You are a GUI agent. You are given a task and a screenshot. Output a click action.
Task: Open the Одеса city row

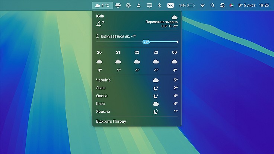point(137,96)
